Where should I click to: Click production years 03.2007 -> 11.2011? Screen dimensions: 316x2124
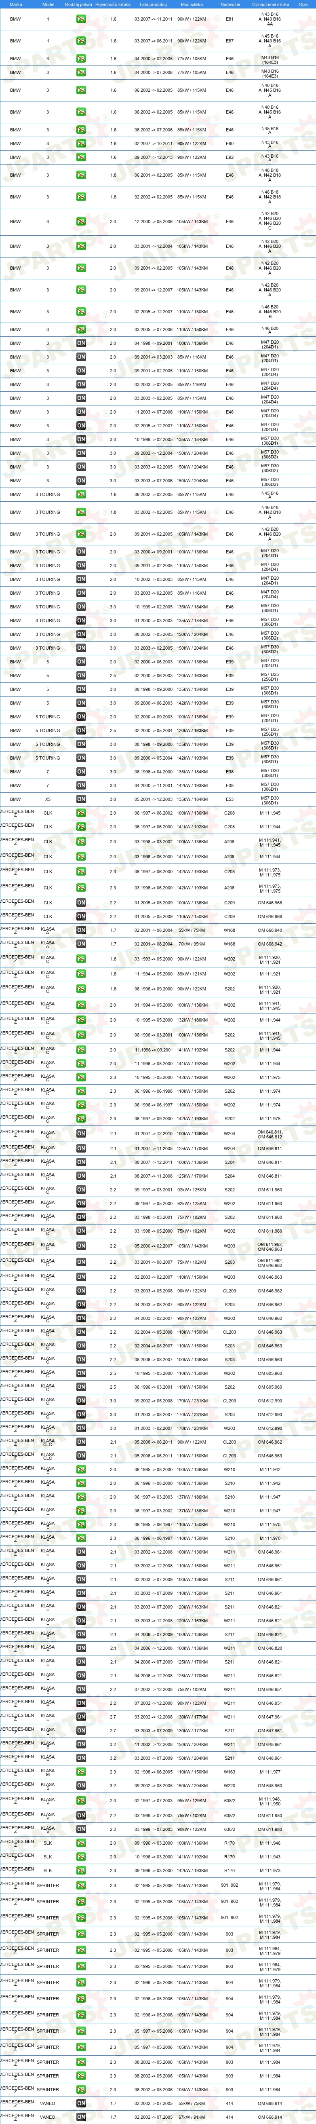click(154, 19)
